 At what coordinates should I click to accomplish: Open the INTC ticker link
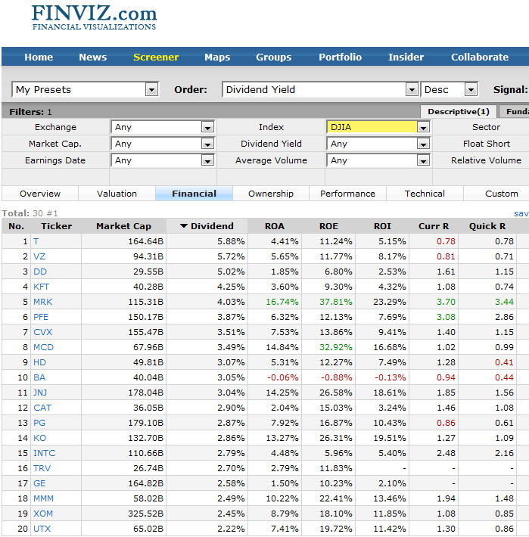tap(44, 453)
